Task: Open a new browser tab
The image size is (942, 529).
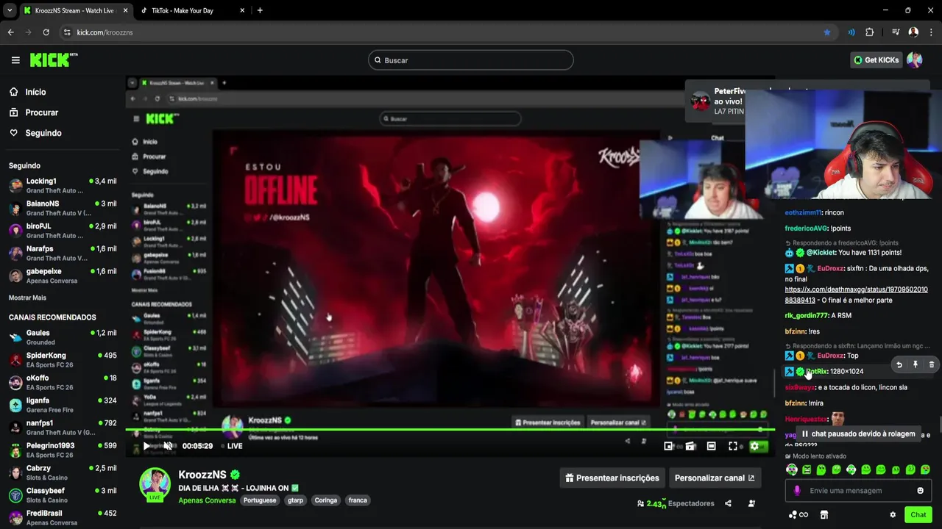Action: (260, 10)
